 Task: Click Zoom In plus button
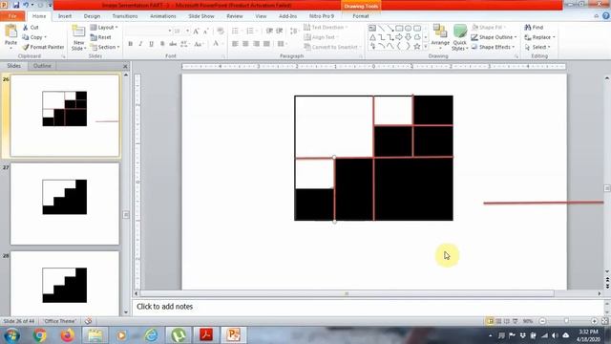[594, 321]
